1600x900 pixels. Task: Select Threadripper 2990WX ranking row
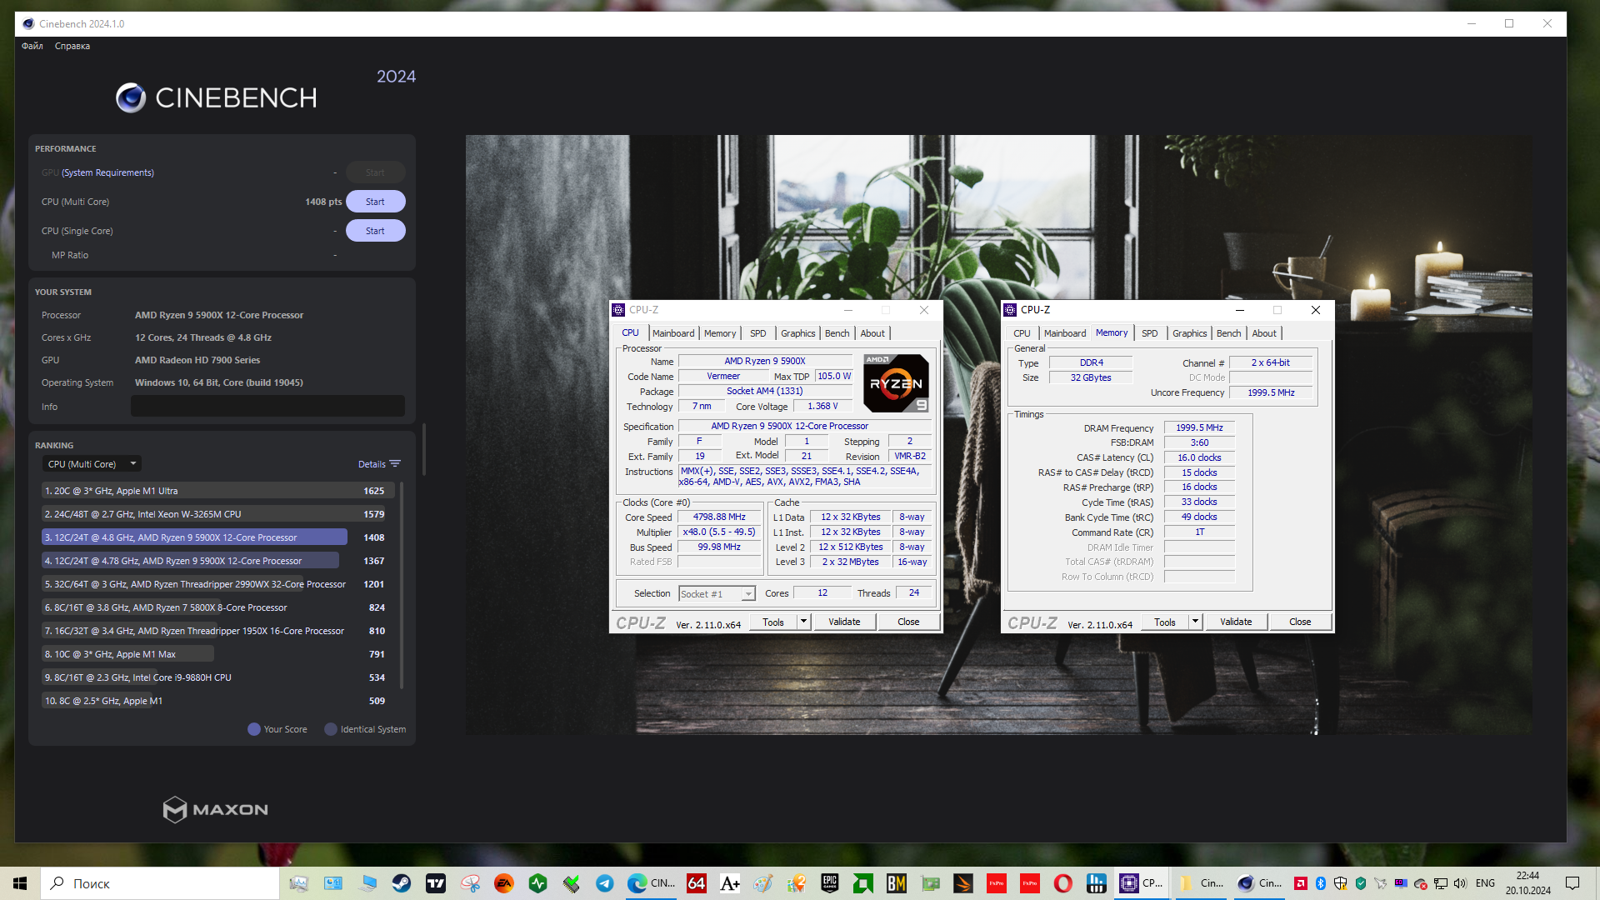(218, 584)
